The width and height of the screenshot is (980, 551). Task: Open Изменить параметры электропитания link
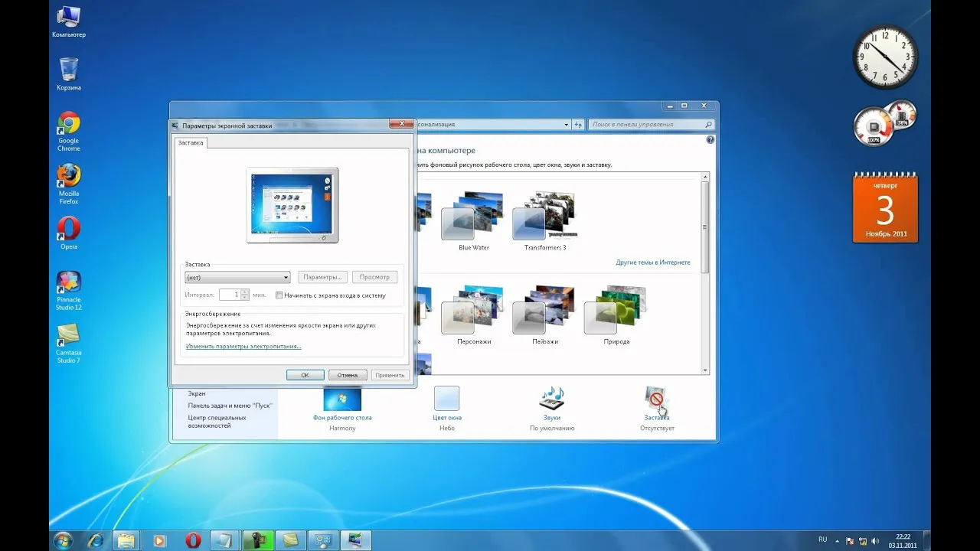(x=243, y=347)
